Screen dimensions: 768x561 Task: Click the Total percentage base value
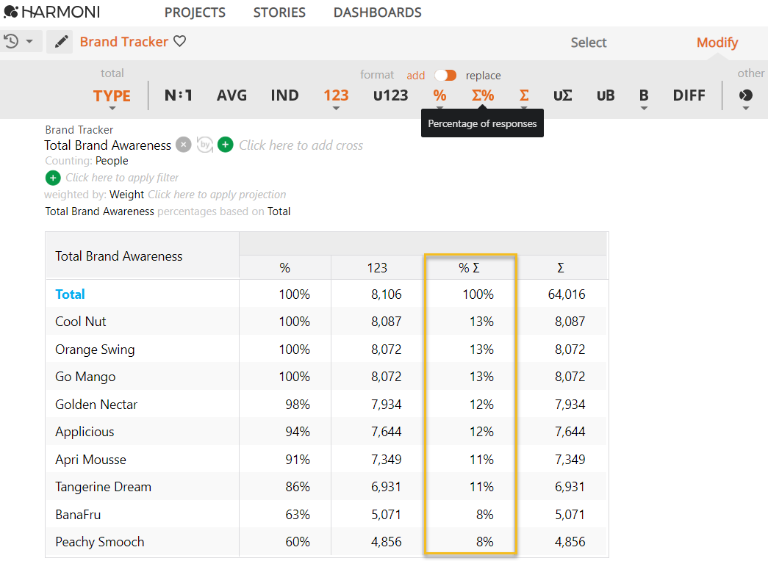(279, 211)
